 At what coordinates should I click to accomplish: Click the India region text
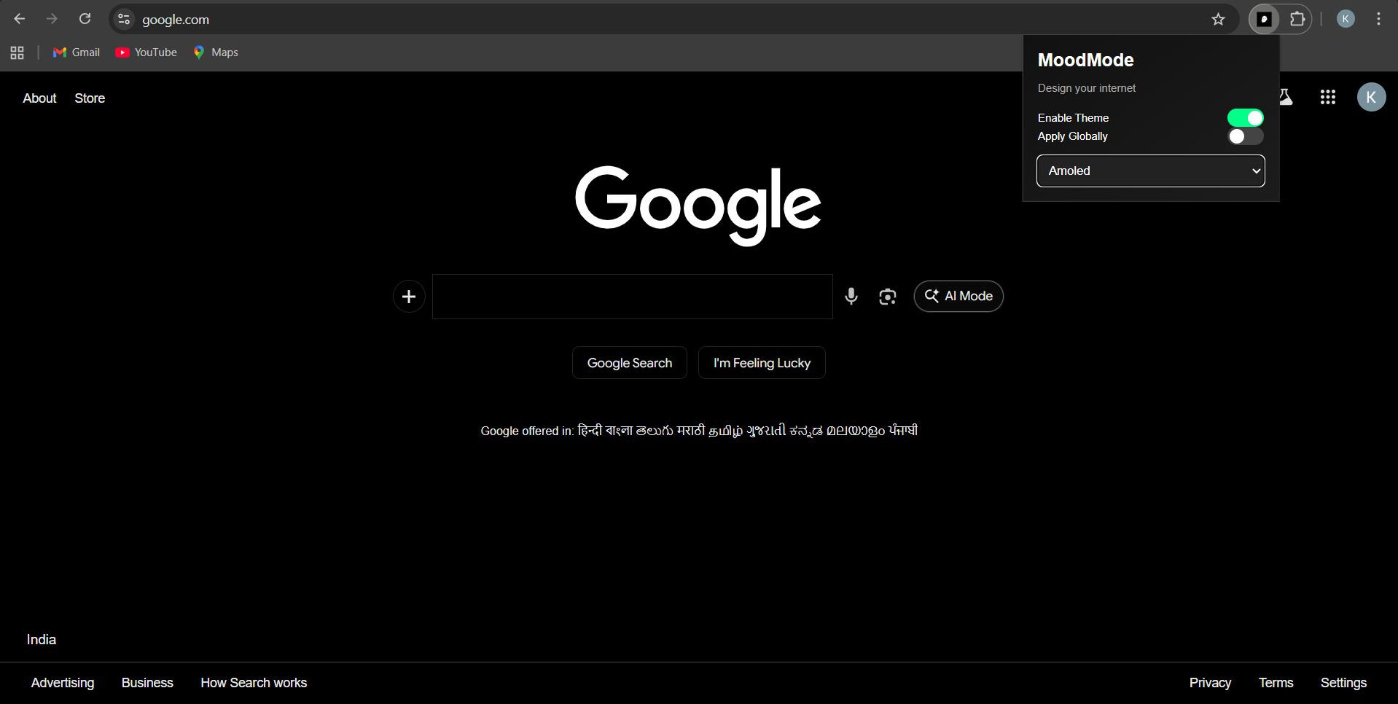42,639
